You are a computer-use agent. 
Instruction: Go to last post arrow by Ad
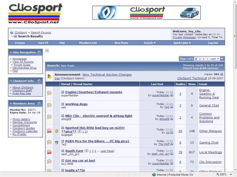tap(172, 132)
